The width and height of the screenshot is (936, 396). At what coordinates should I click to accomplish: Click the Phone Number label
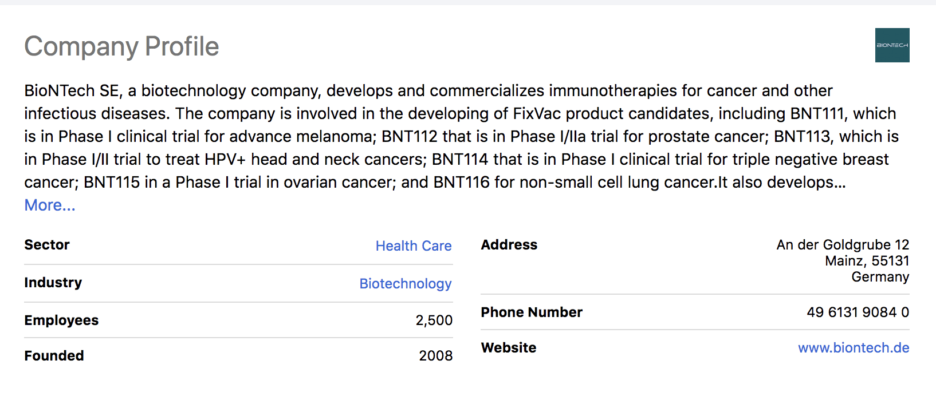coord(531,312)
